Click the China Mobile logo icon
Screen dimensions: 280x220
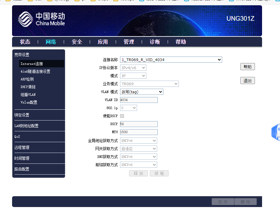[25, 19]
